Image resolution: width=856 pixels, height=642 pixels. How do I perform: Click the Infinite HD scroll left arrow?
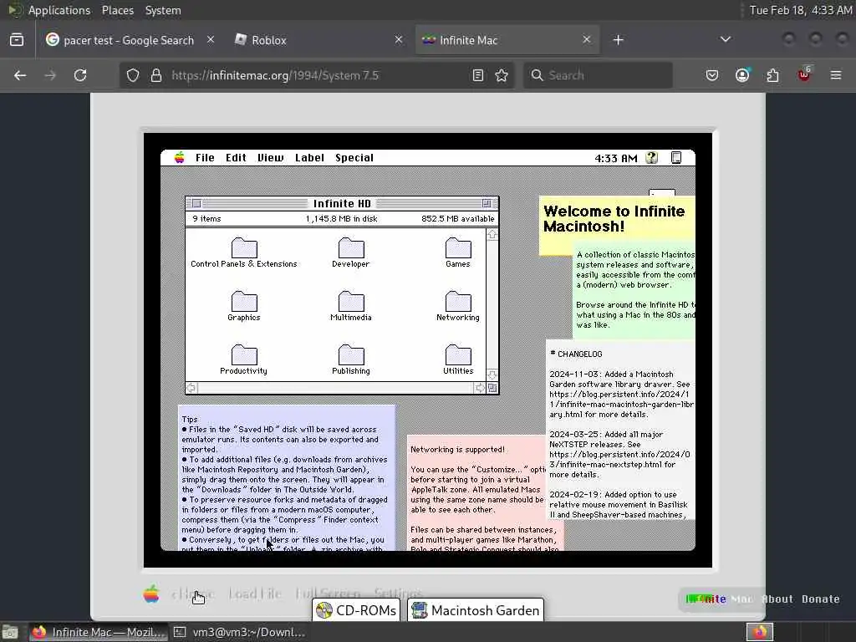[x=191, y=388]
